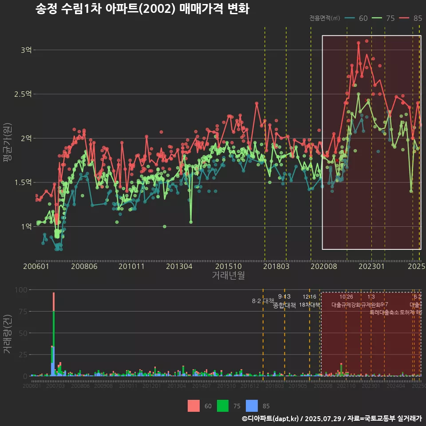
Task: Click 200908 on the volume chart x-axis
Action: 103,386
